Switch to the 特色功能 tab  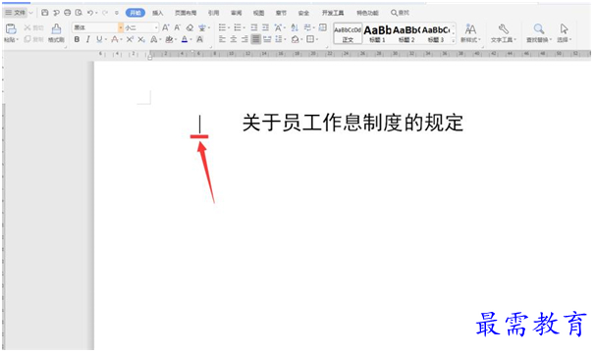point(367,13)
